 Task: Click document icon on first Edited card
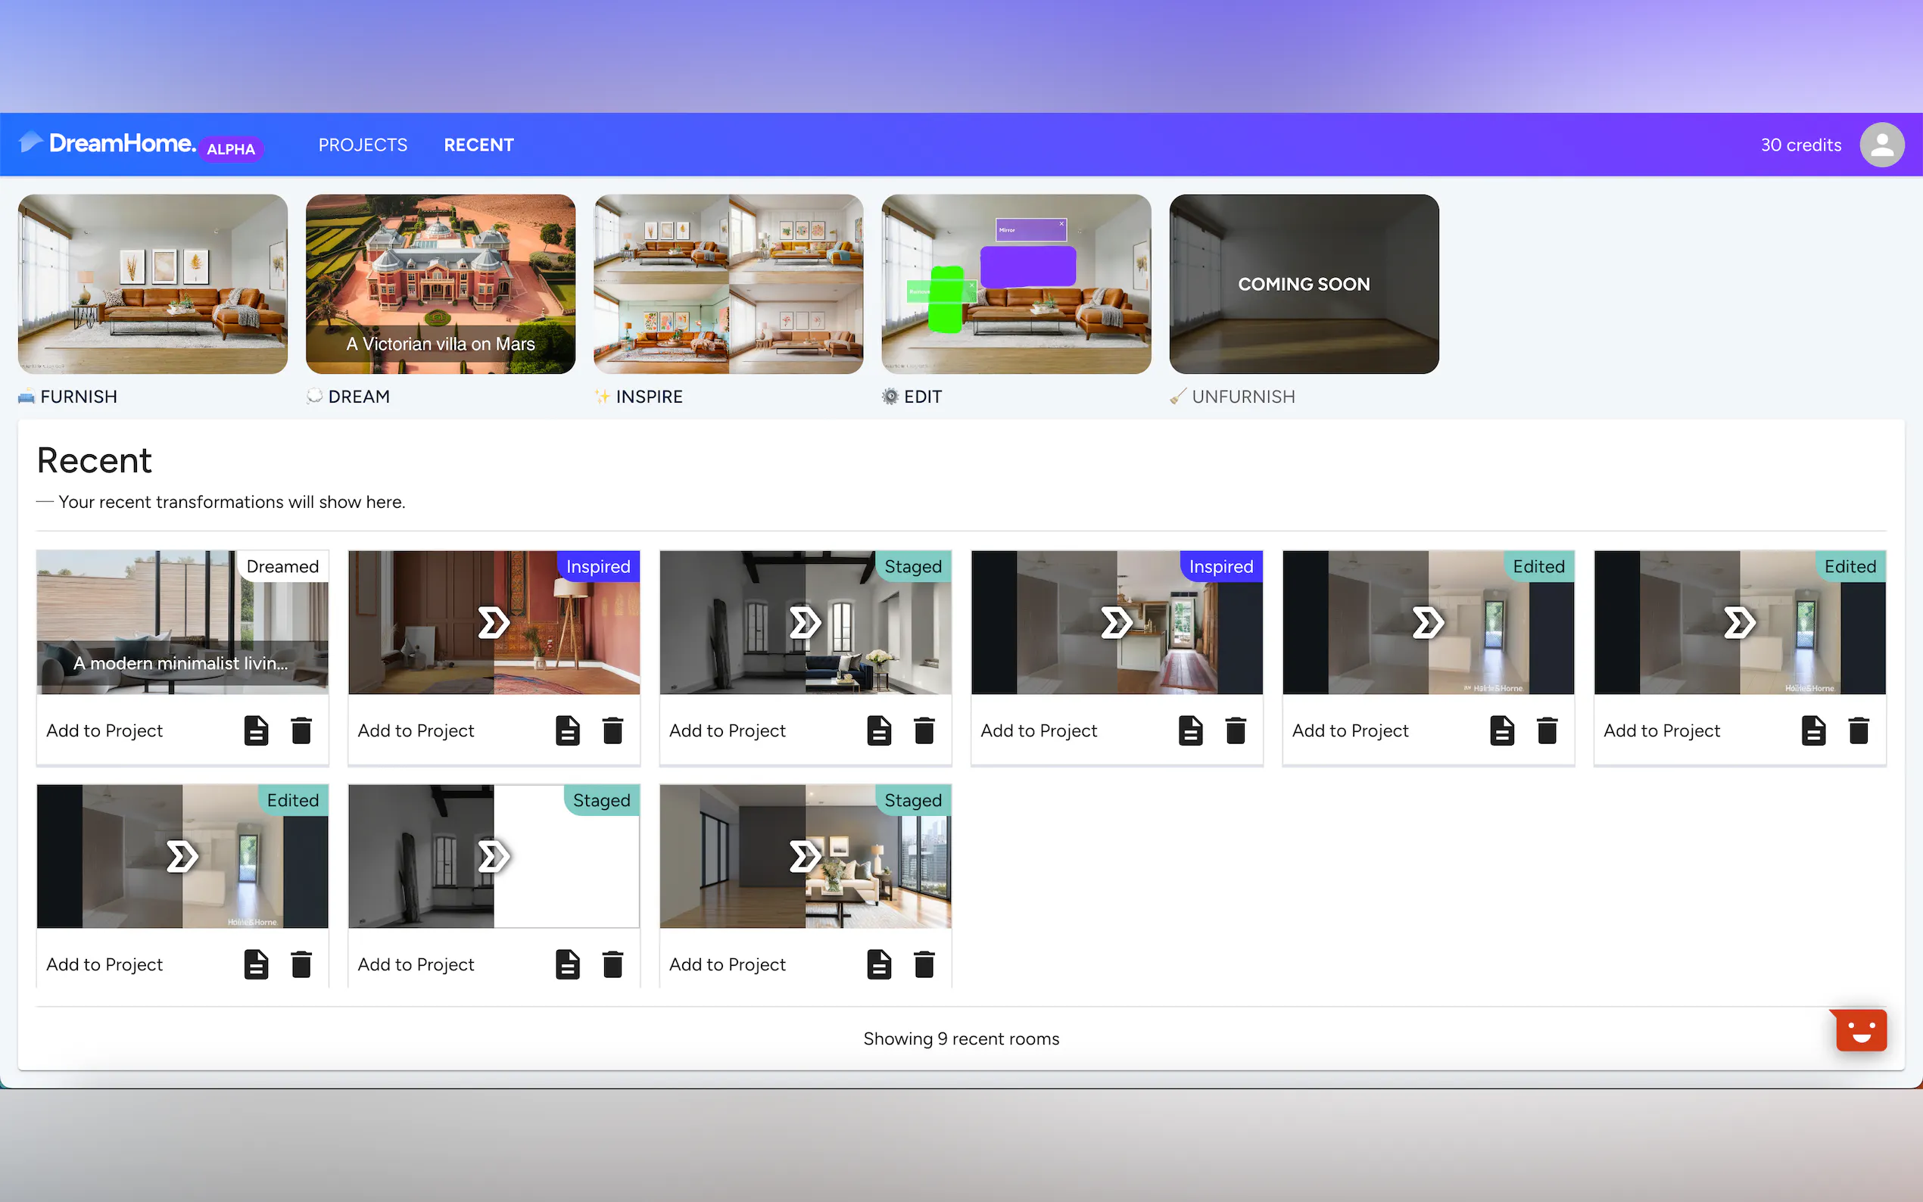pyautogui.click(x=1501, y=730)
